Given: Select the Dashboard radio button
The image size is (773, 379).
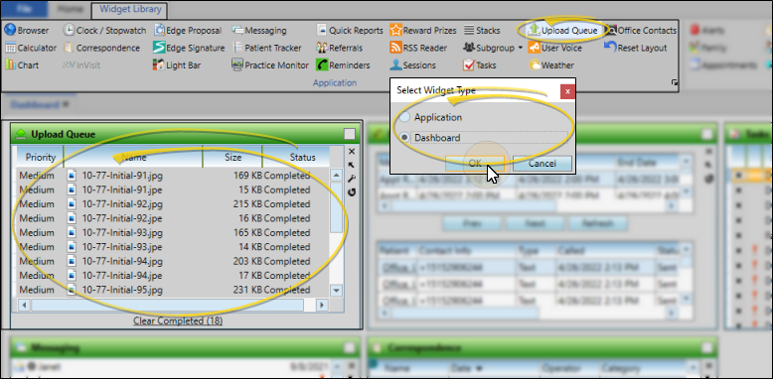Looking at the screenshot, I should [404, 138].
